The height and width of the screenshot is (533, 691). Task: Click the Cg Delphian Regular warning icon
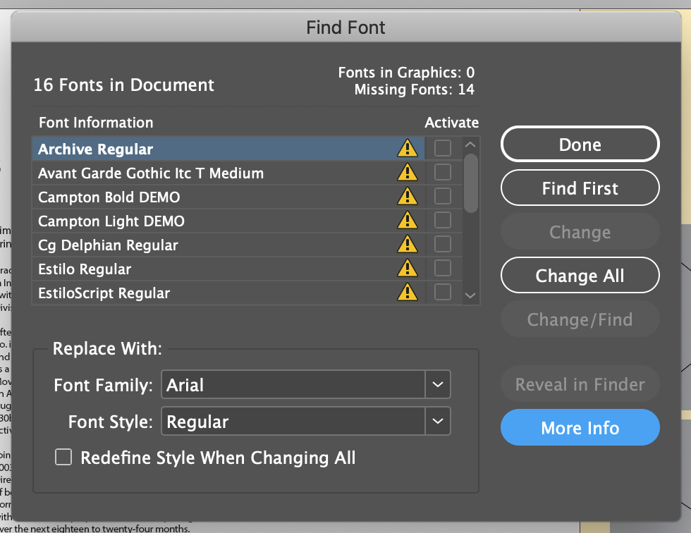(408, 245)
